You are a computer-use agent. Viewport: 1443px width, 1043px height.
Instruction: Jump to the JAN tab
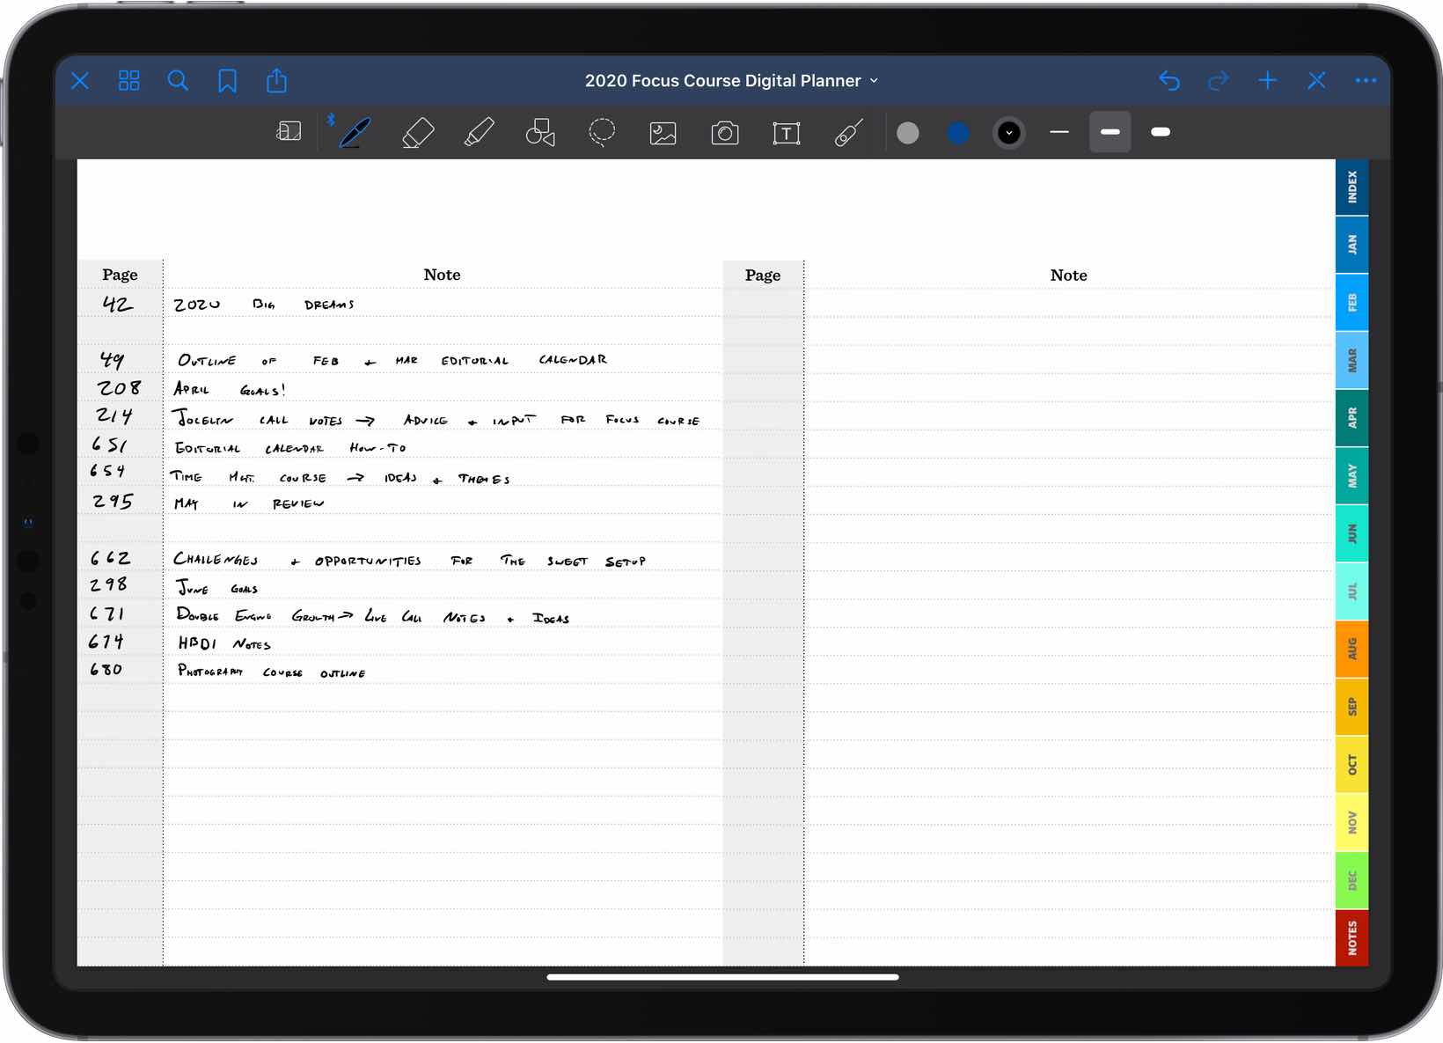click(1352, 245)
